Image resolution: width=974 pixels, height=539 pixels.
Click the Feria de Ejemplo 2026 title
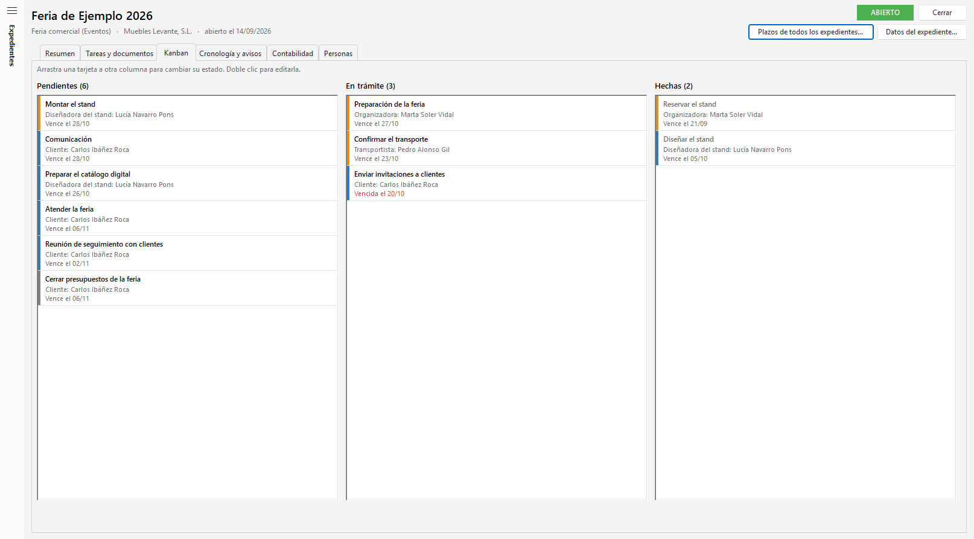click(x=92, y=16)
